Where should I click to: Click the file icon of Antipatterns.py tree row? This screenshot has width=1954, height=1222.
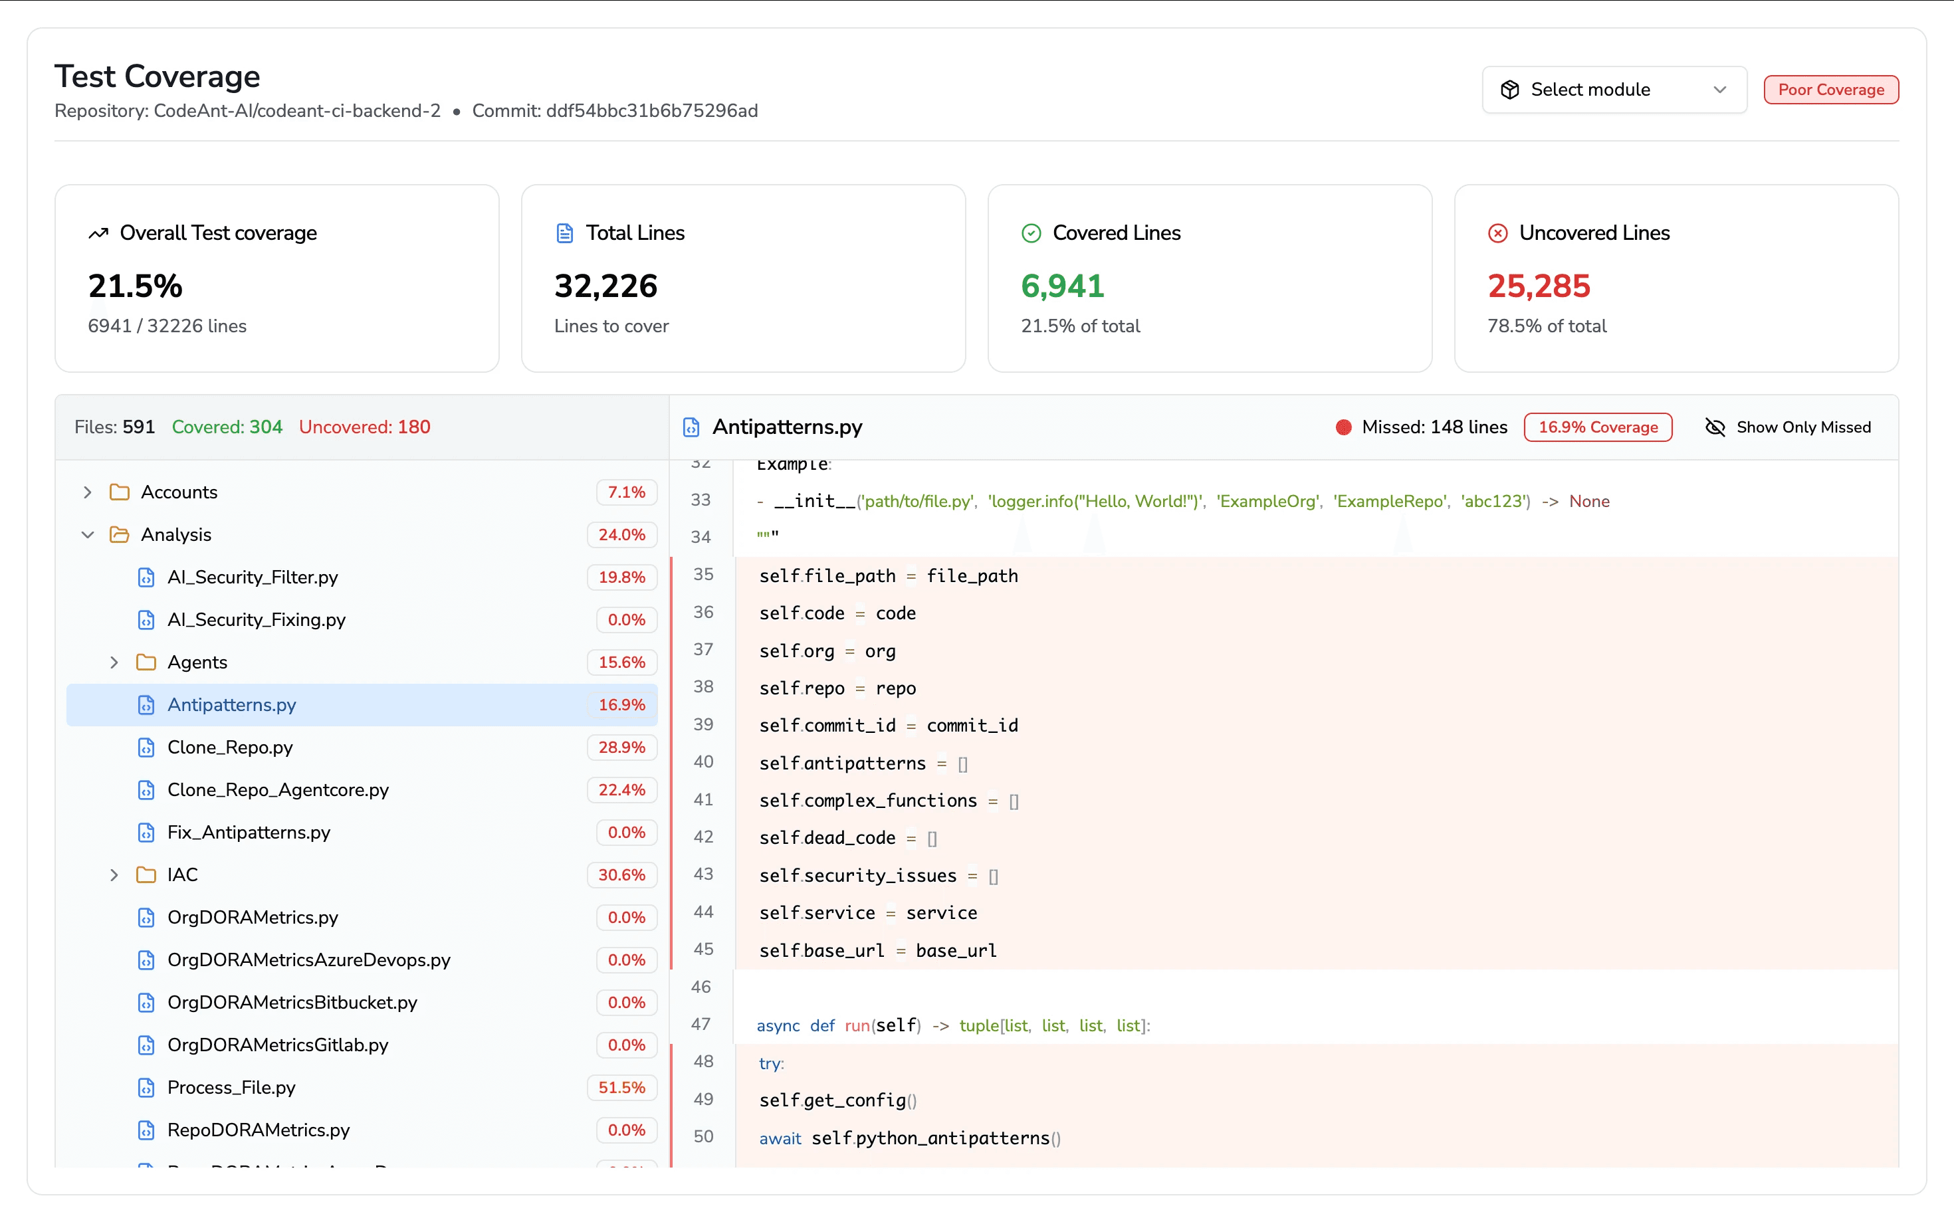146,705
